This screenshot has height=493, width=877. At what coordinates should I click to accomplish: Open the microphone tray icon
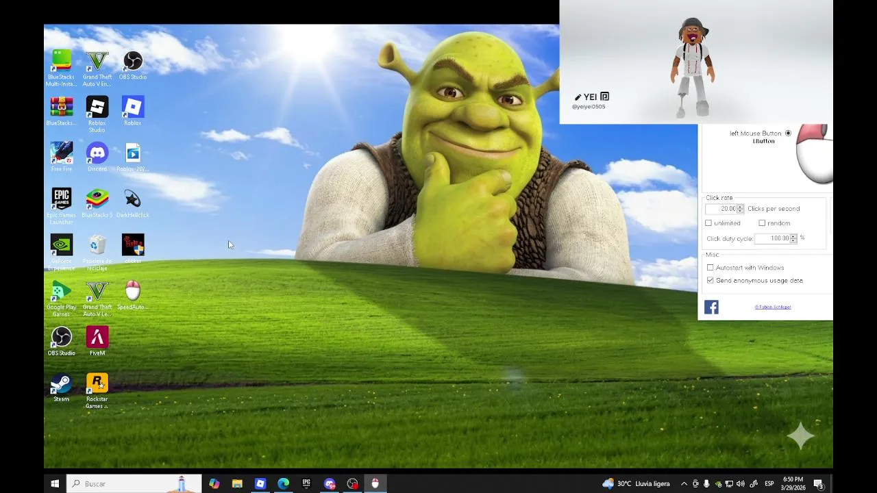[x=706, y=484]
